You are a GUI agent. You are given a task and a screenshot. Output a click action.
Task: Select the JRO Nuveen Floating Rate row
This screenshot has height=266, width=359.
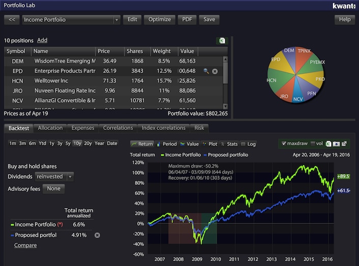[114, 91]
